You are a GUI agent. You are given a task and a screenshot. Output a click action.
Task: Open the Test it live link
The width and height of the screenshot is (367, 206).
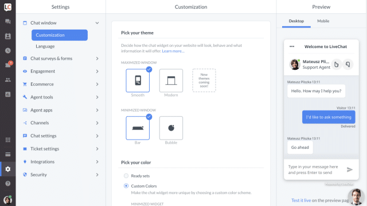301,200
